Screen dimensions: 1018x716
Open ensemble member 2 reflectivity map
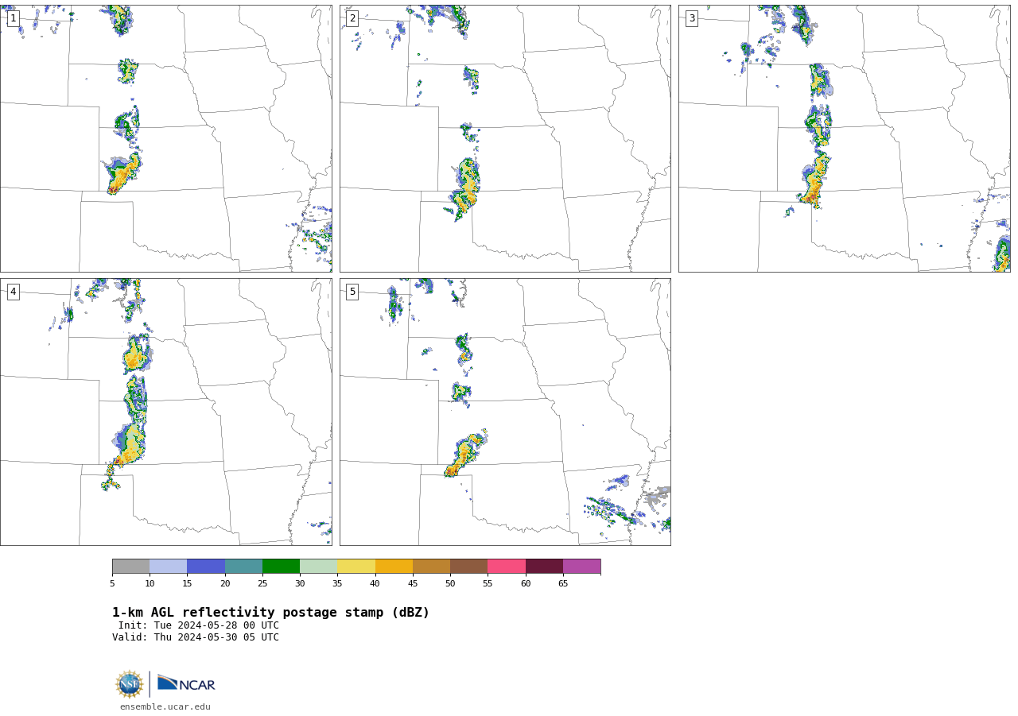point(505,138)
